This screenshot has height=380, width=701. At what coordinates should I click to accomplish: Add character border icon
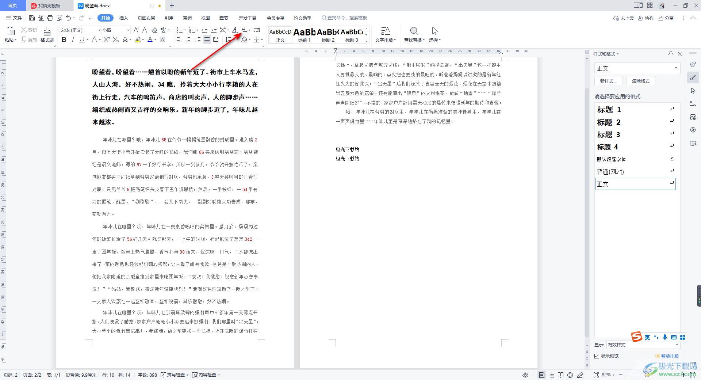163,39
